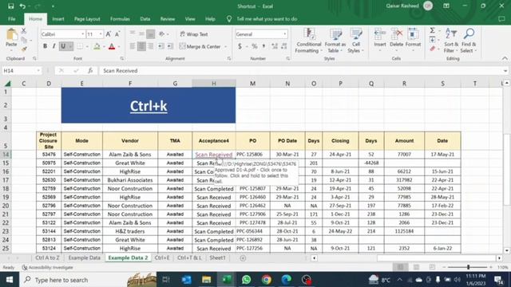Toggle Underline formatting

(x=63, y=46)
